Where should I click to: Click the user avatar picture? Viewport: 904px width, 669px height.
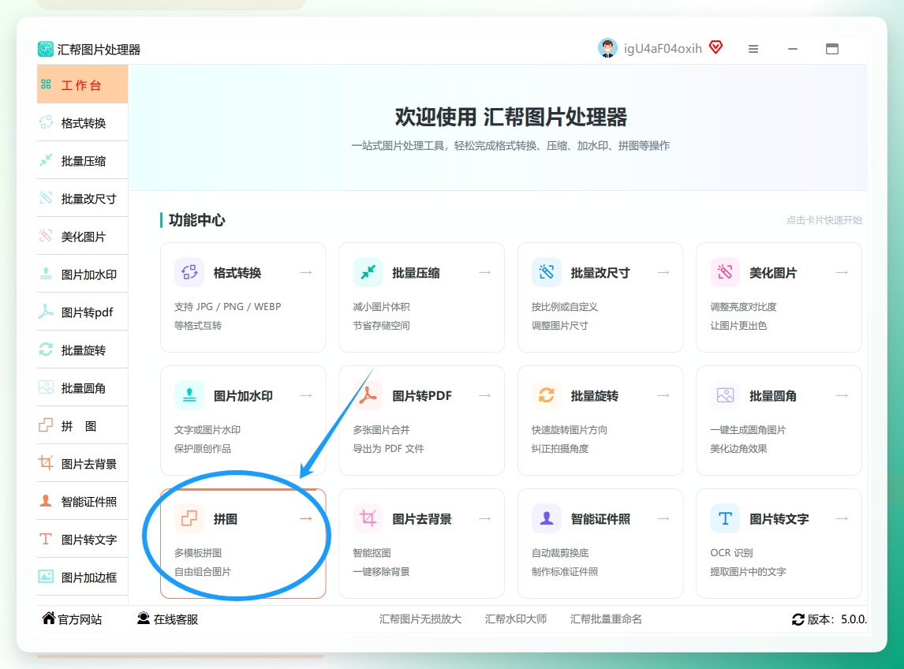607,48
